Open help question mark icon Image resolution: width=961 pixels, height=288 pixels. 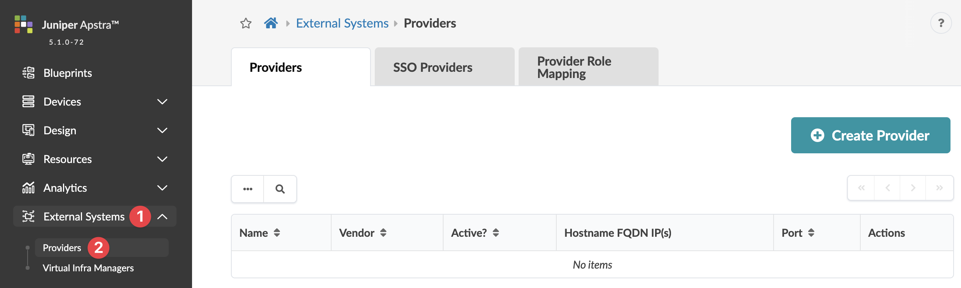[x=941, y=23]
